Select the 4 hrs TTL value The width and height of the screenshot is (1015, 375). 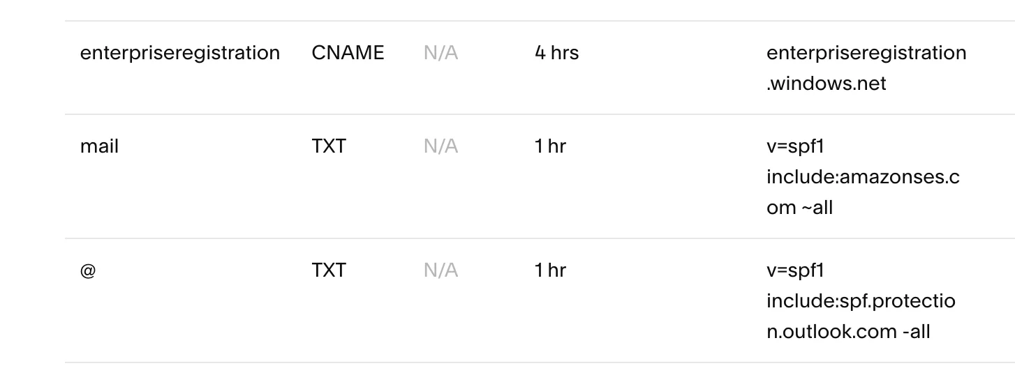click(556, 53)
